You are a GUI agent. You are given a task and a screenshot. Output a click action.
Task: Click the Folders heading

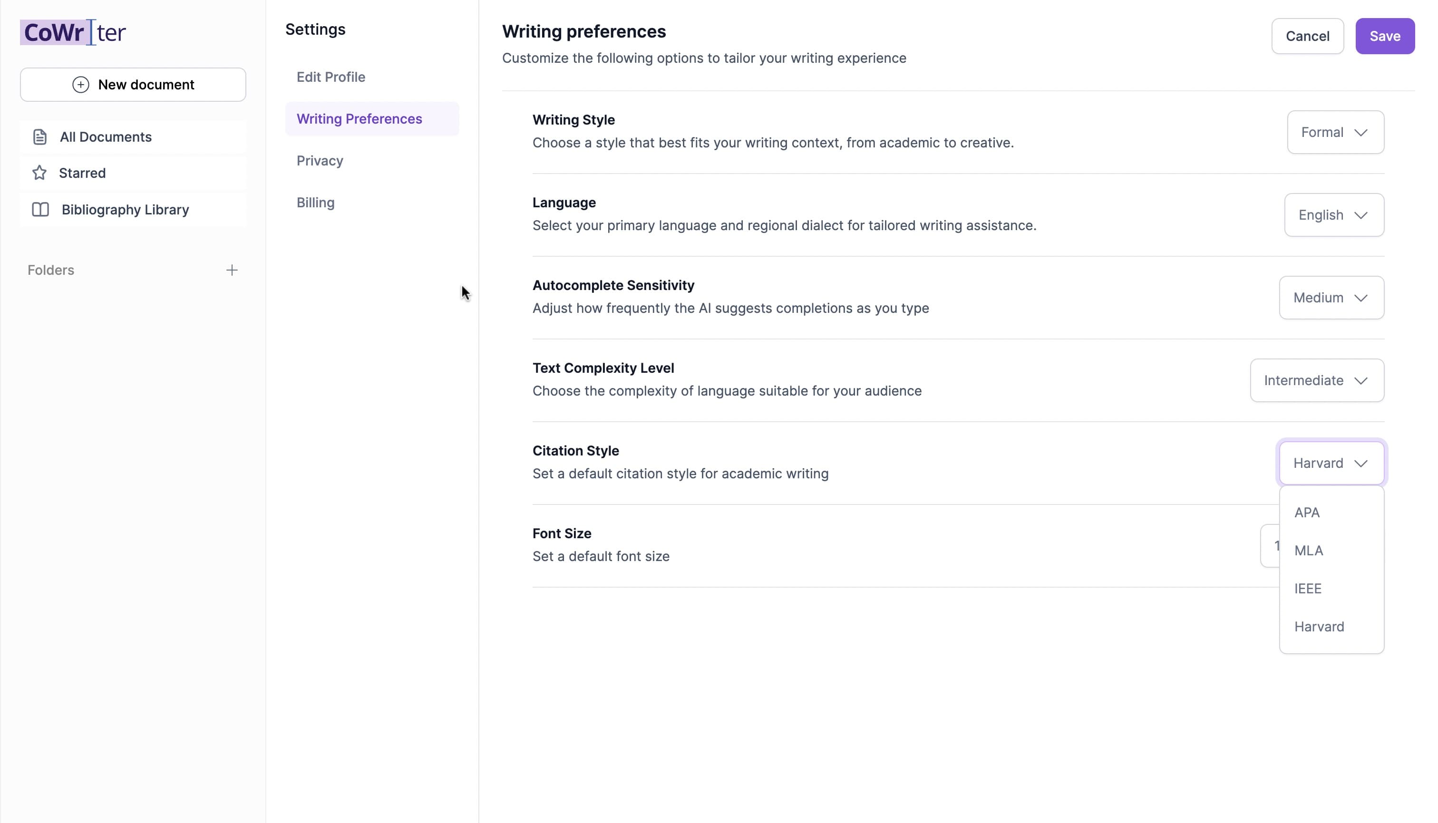point(51,270)
